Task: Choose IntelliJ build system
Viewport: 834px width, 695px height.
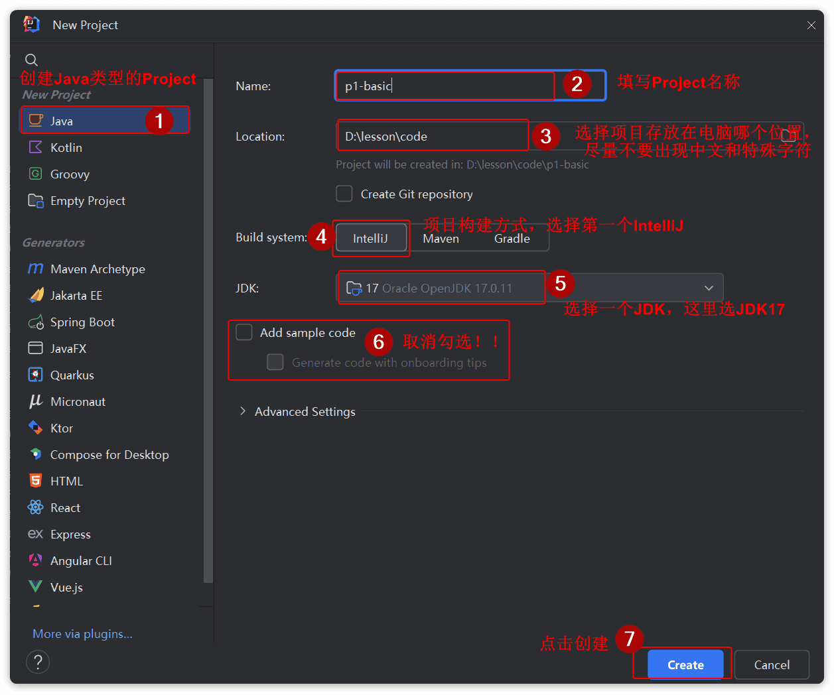Action: pos(371,238)
